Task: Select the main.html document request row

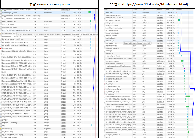Action: [x=149, y=12]
